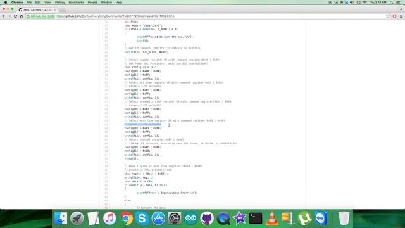This screenshot has width=405, height=228.
Task: Click the printf "Failed to open the bus" line
Action: pyautogui.click(x=165, y=37)
